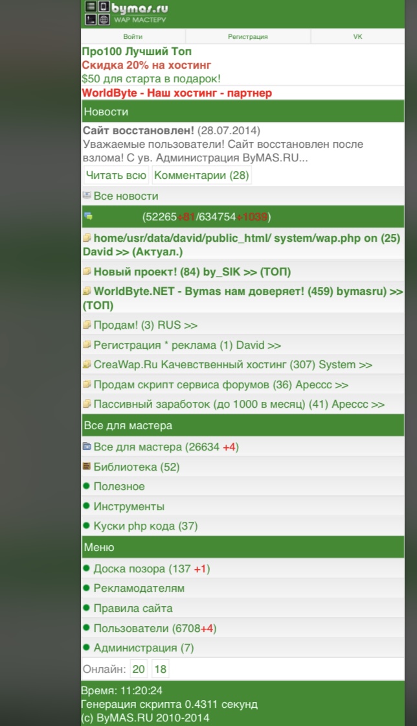Open Куски php кода section

(x=146, y=526)
